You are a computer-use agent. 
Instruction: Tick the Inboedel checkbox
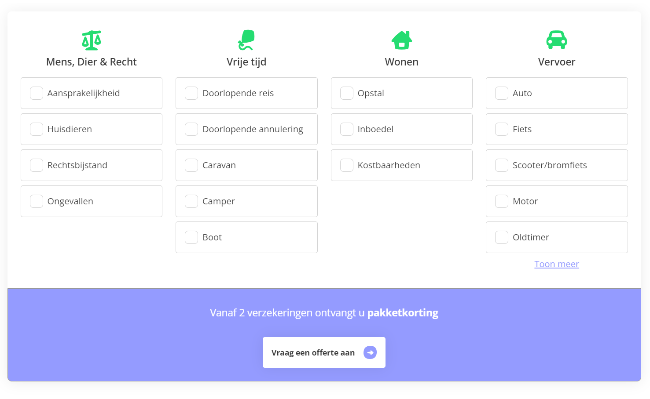[x=347, y=129]
